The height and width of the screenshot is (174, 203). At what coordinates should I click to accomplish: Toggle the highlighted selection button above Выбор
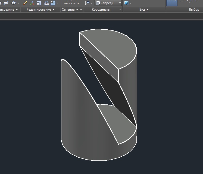pos(171,3)
